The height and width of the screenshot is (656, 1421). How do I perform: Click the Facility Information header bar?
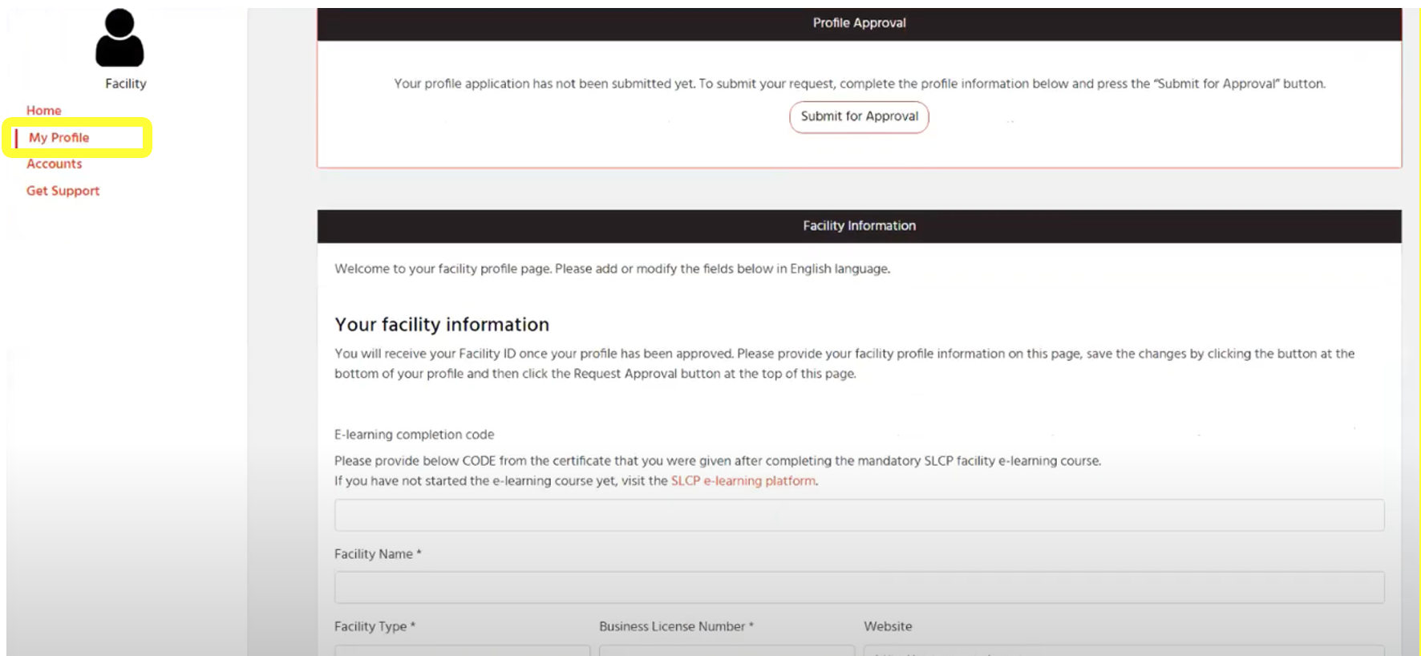point(859,226)
